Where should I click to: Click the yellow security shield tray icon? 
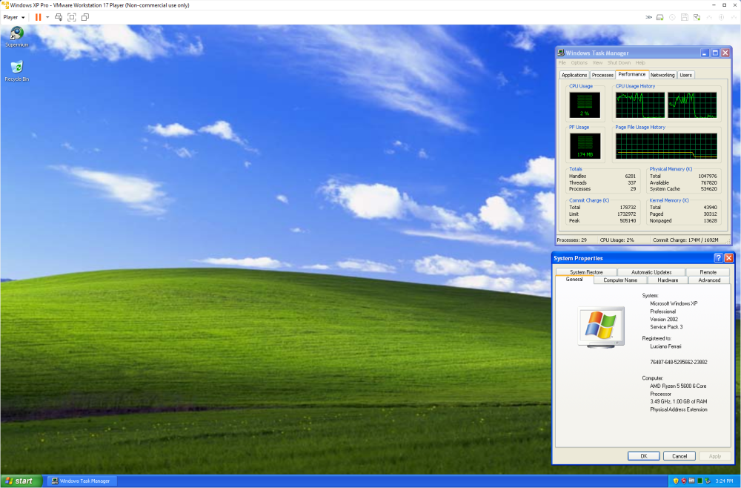[676, 481]
